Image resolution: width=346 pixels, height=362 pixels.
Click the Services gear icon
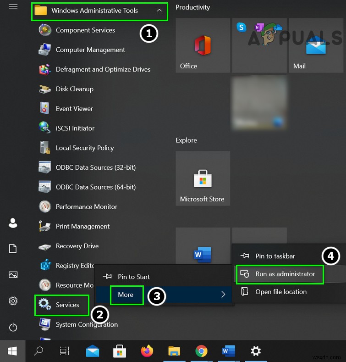point(45,304)
